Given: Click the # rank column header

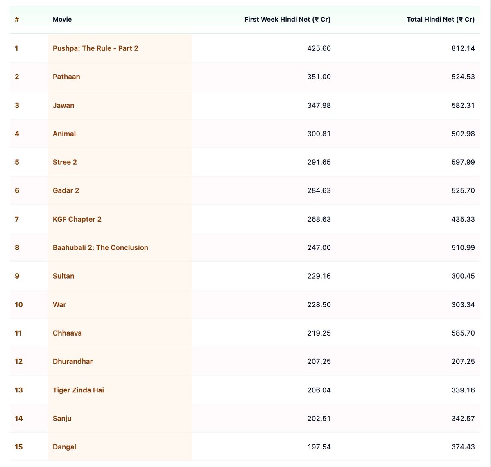Looking at the screenshot, I should pos(17,19).
